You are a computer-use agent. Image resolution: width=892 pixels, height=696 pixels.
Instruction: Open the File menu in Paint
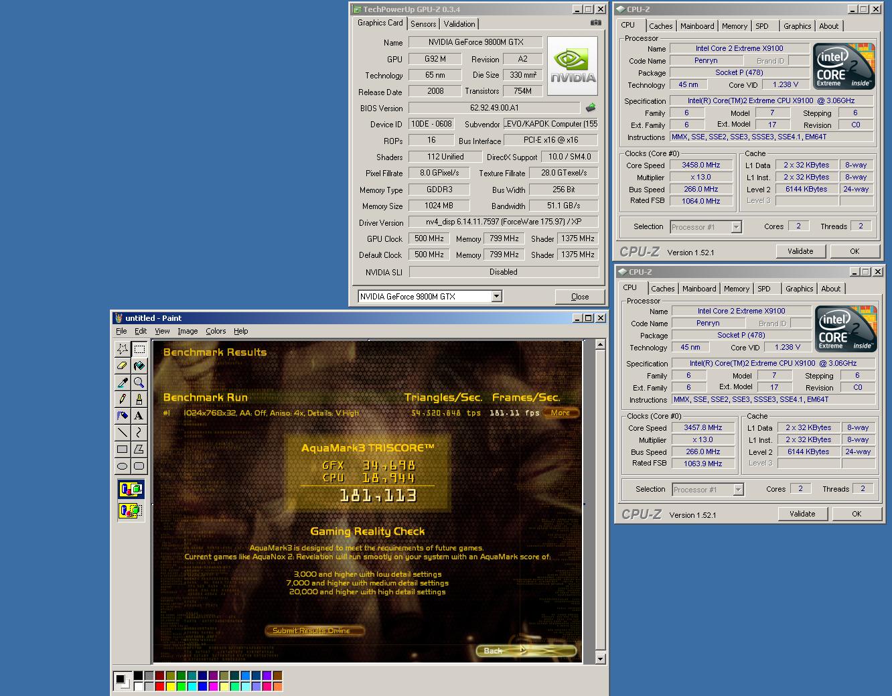[x=121, y=331]
